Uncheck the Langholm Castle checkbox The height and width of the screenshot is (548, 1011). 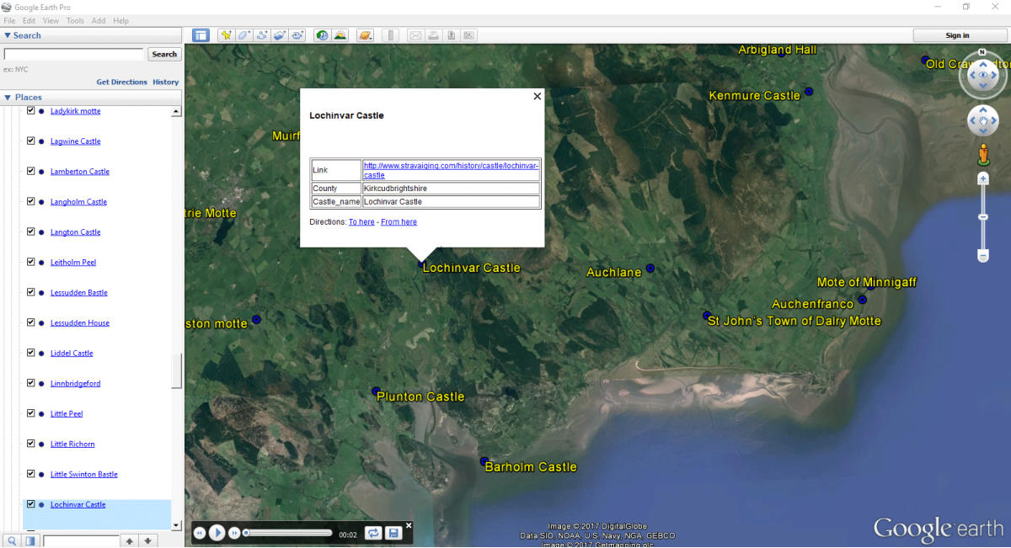point(31,201)
